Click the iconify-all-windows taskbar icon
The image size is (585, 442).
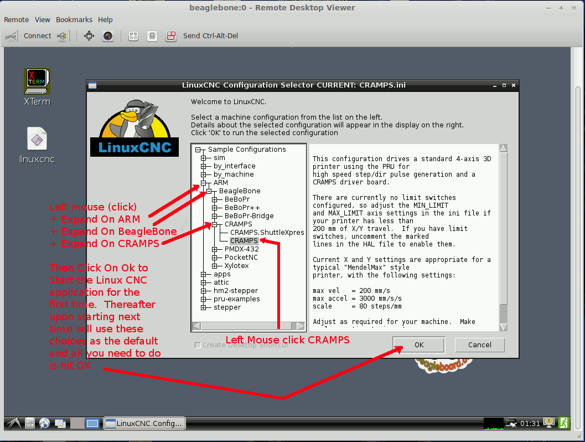(x=60, y=423)
